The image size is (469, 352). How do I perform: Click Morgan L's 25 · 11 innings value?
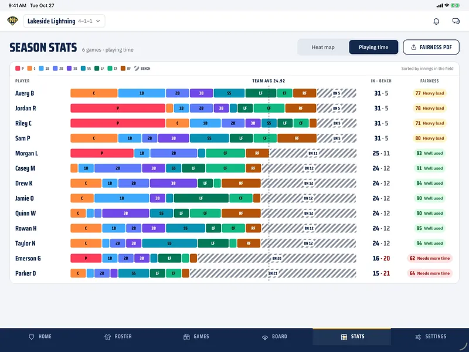381,153
